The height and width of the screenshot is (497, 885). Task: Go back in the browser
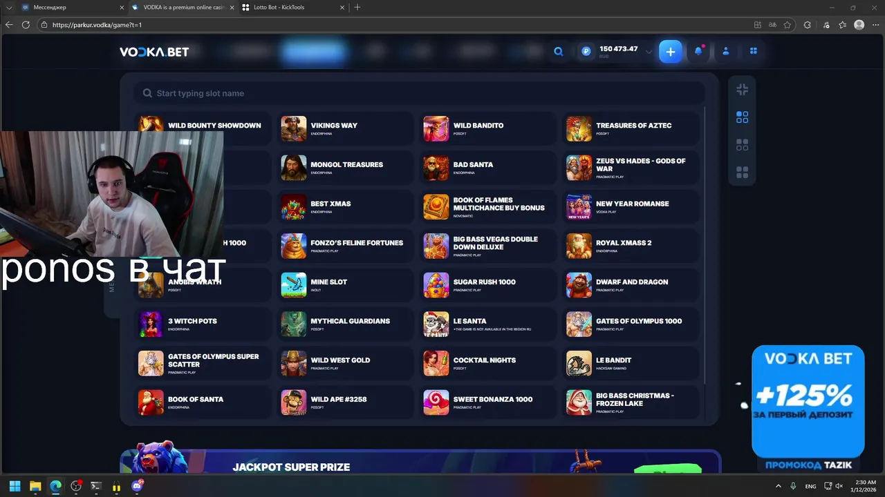click(9, 24)
